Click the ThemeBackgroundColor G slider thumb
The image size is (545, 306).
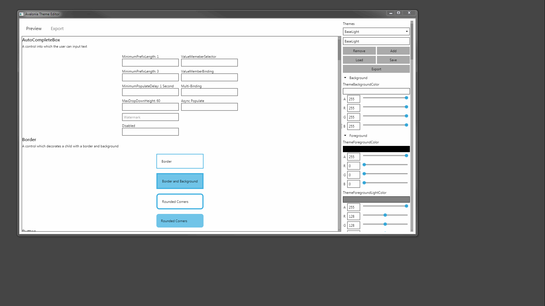pos(406,116)
